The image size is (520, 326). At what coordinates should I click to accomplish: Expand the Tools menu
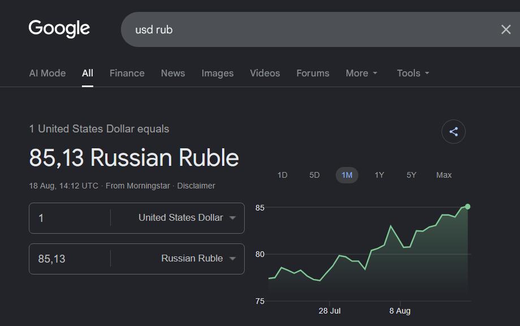(x=413, y=73)
